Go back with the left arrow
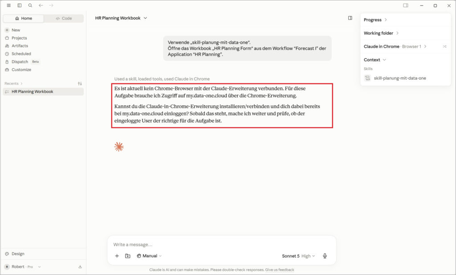 (x=41, y=5)
